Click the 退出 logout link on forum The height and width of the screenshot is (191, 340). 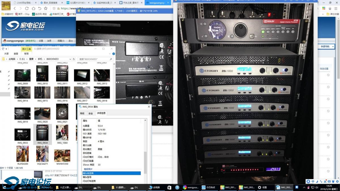pyautogui.click(x=71, y=41)
